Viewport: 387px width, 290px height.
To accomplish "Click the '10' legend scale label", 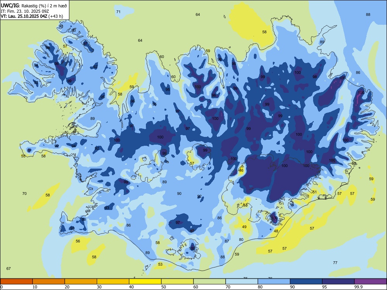I will pos(35,287).
